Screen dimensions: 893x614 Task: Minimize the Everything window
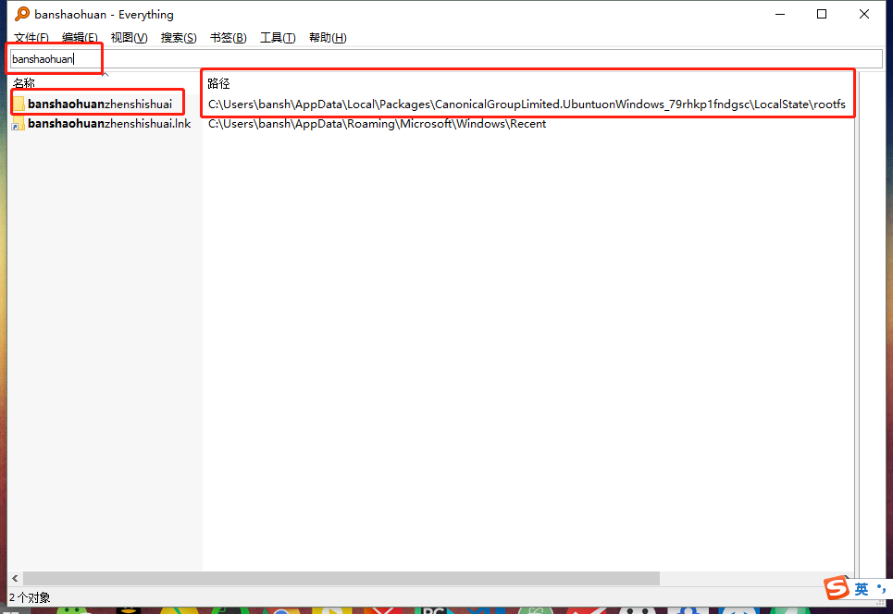tap(780, 14)
